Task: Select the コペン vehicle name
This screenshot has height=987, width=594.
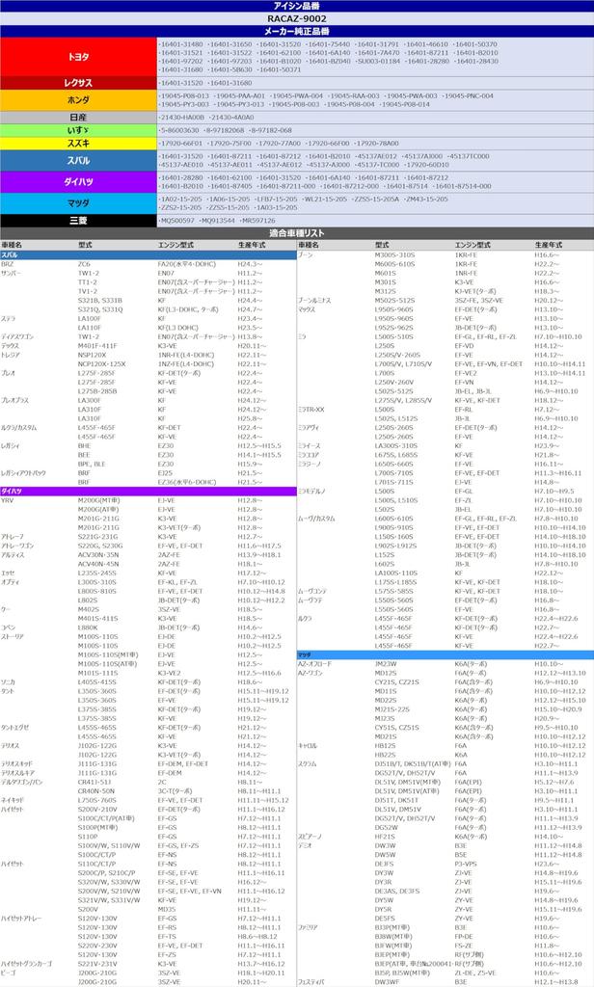Action: tap(8, 628)
